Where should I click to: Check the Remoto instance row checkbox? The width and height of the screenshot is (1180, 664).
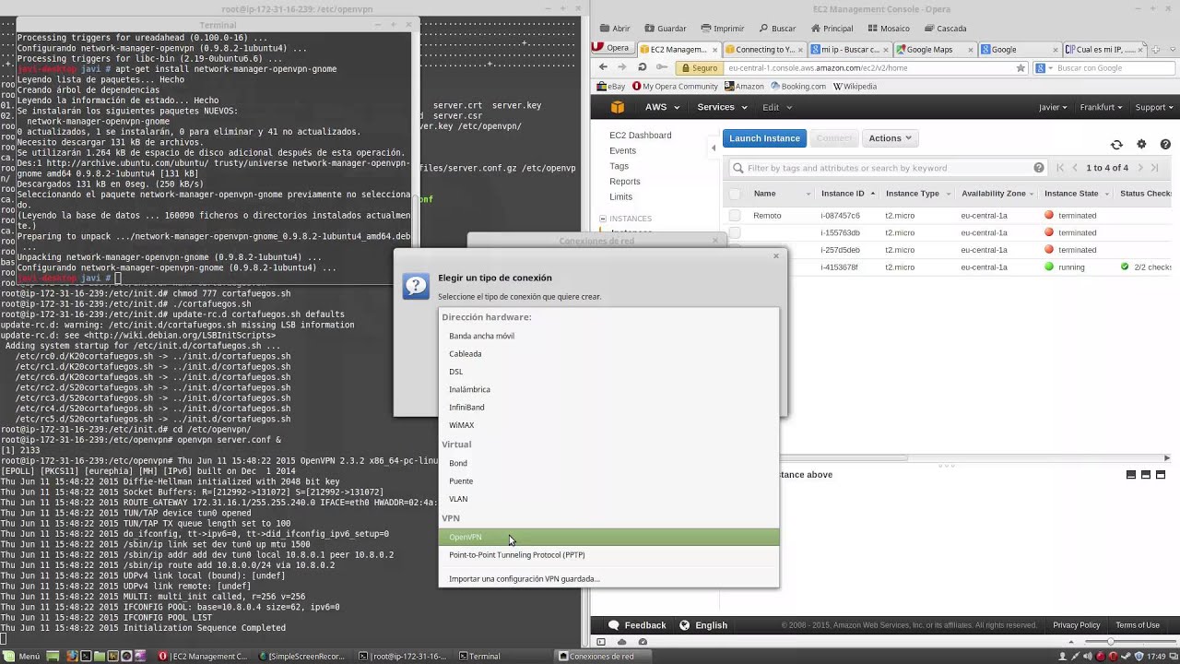[735, 216]
